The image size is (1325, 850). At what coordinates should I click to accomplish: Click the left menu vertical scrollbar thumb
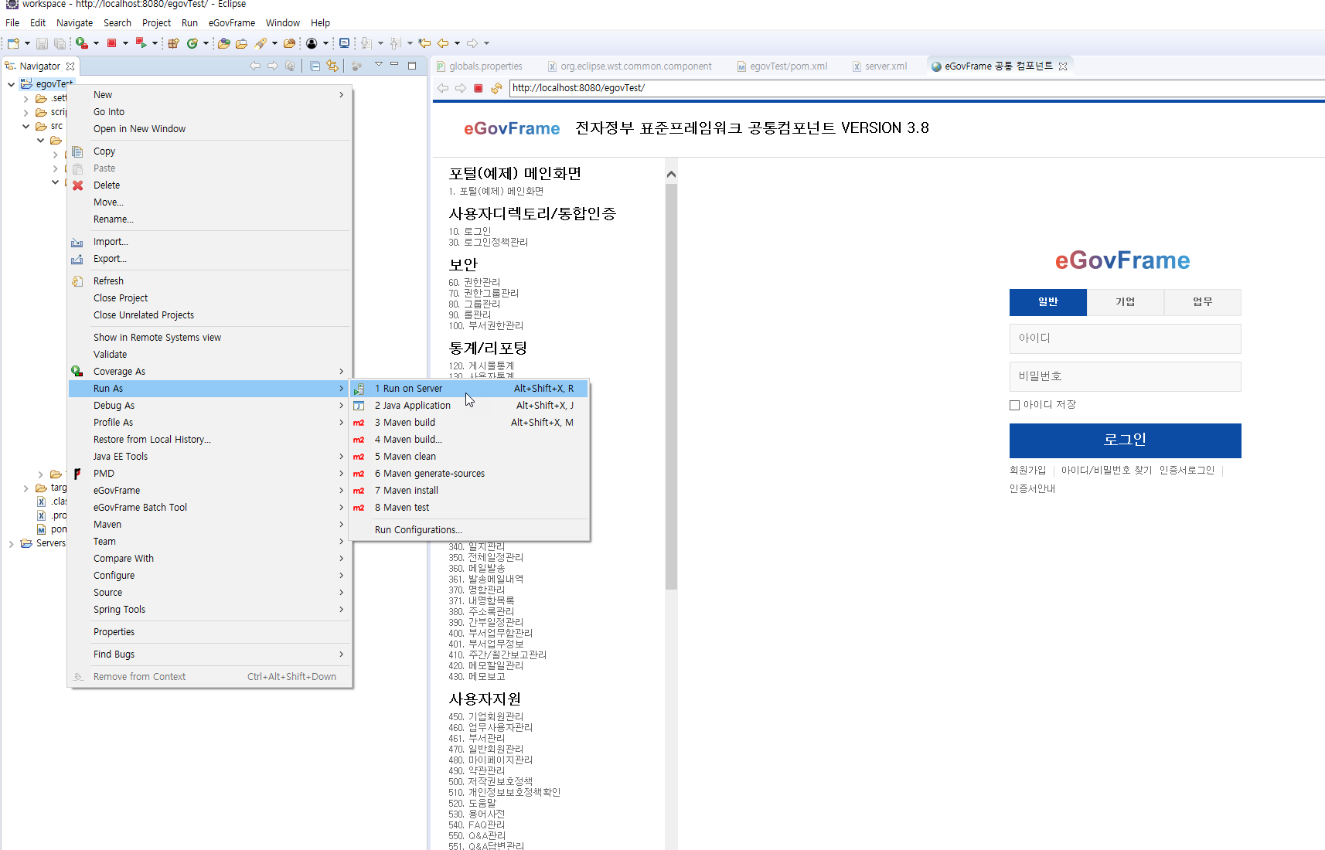pos(671,386)
